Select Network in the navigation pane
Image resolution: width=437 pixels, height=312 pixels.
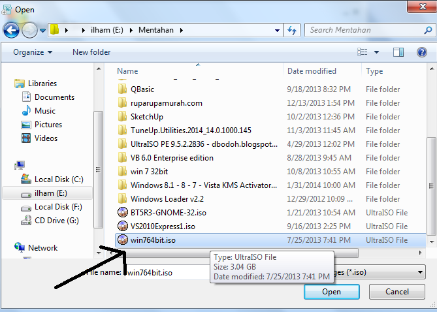(36, 247)
